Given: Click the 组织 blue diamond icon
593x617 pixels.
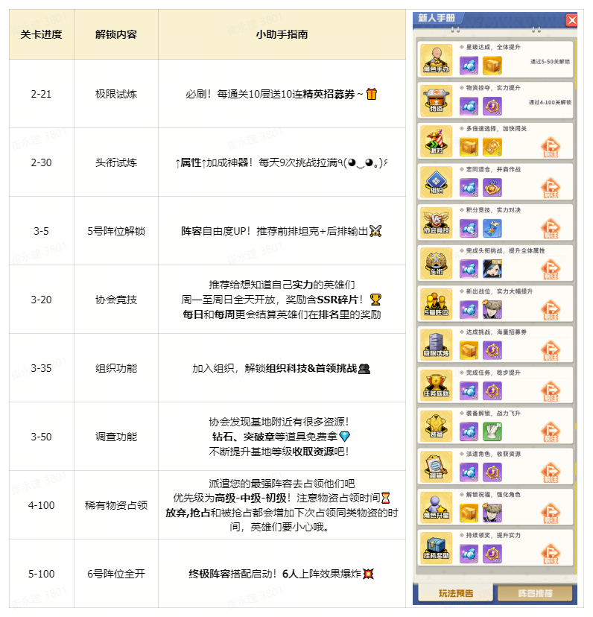Looking at the screenshot, I should 436,181.
